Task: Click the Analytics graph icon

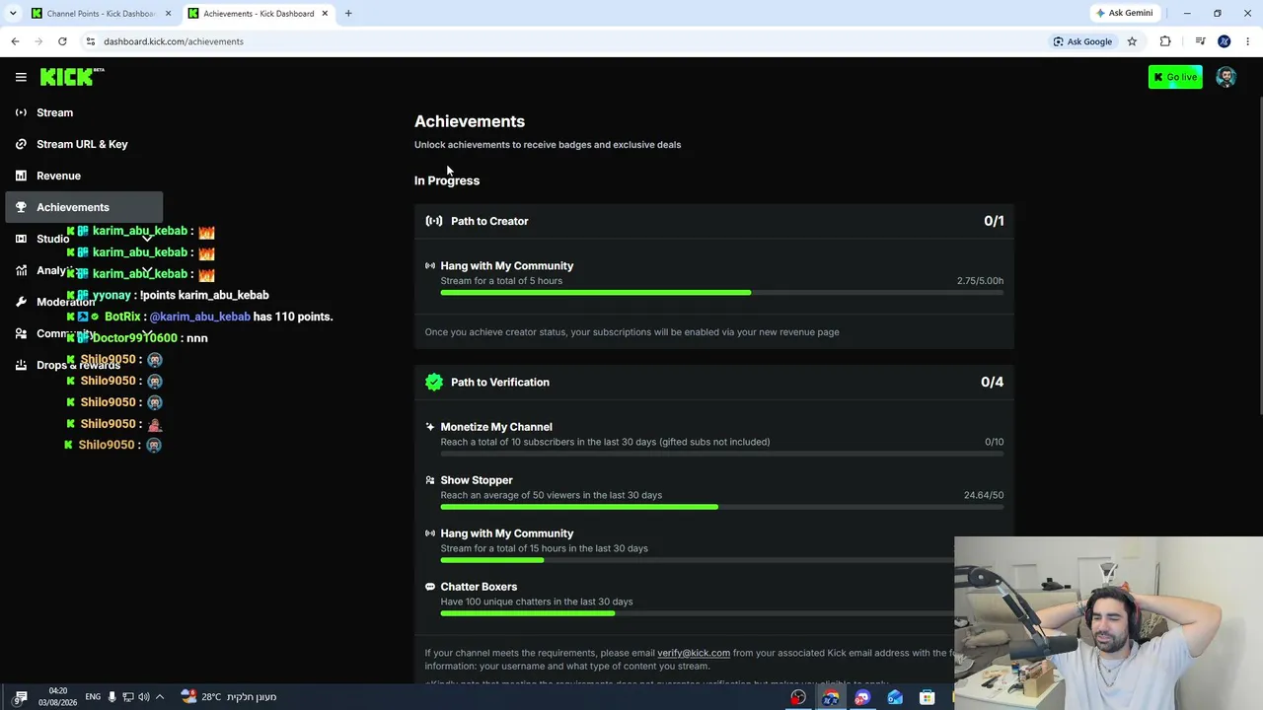Action: point(21,270)
